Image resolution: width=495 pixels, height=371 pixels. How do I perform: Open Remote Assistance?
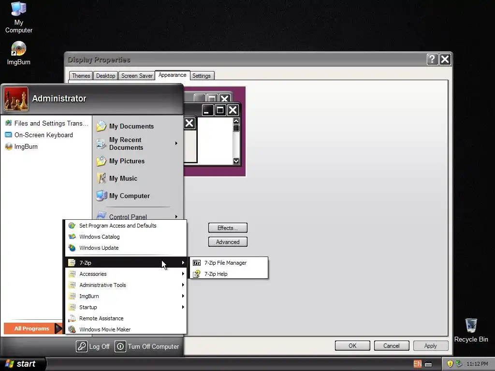tap(126, 318)
